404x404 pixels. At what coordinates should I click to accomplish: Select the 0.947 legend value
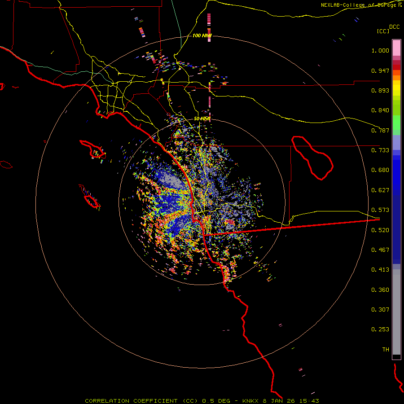point(380,70)
